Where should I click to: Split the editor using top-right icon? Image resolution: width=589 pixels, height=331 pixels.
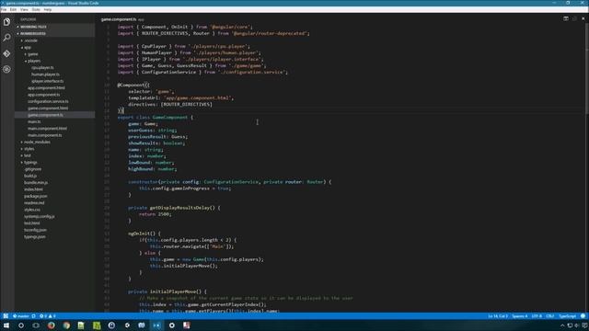tap(566, 18)
